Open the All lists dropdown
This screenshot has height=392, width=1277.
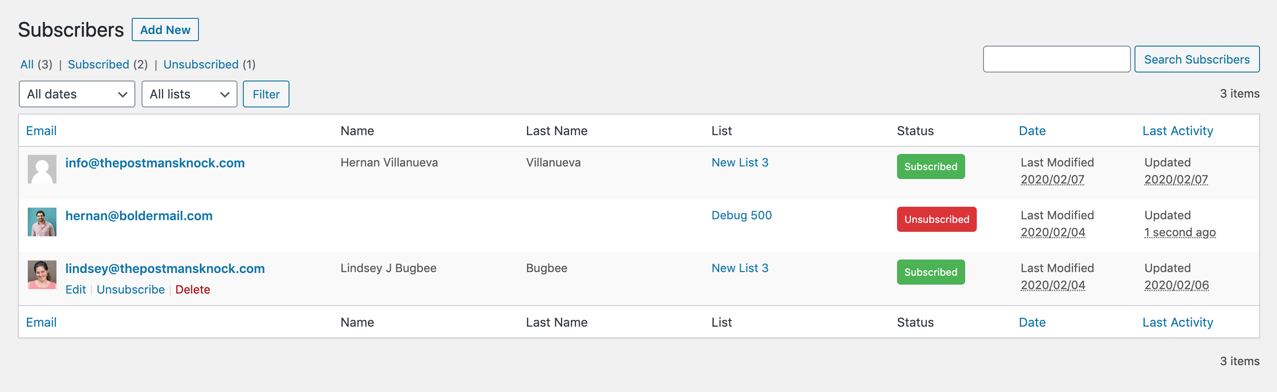click(190, 94)
